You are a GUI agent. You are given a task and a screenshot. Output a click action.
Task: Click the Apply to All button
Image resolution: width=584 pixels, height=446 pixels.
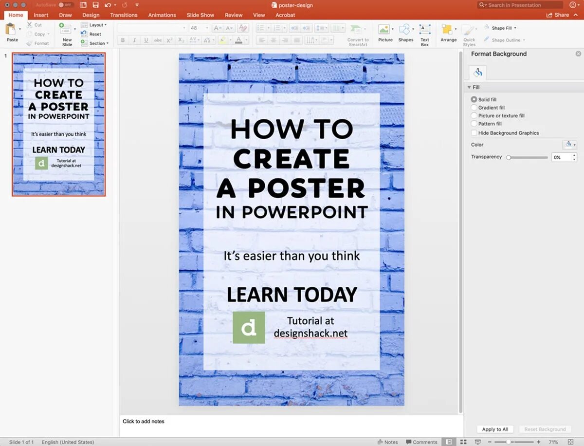click(495, 429)
